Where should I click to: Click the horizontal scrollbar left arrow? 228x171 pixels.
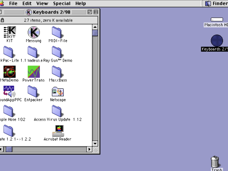pyautogui.click(x=1, y=149)
